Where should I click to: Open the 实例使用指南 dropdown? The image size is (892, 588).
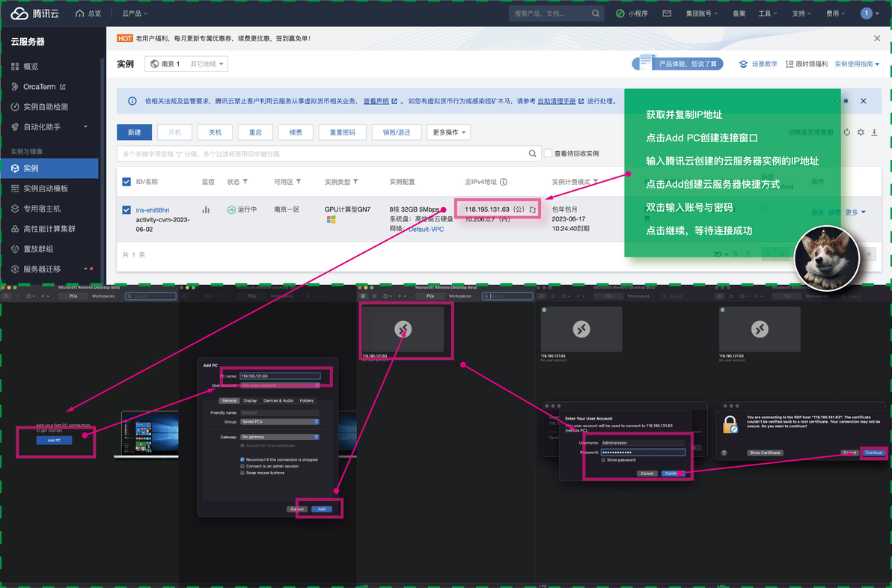857,64
